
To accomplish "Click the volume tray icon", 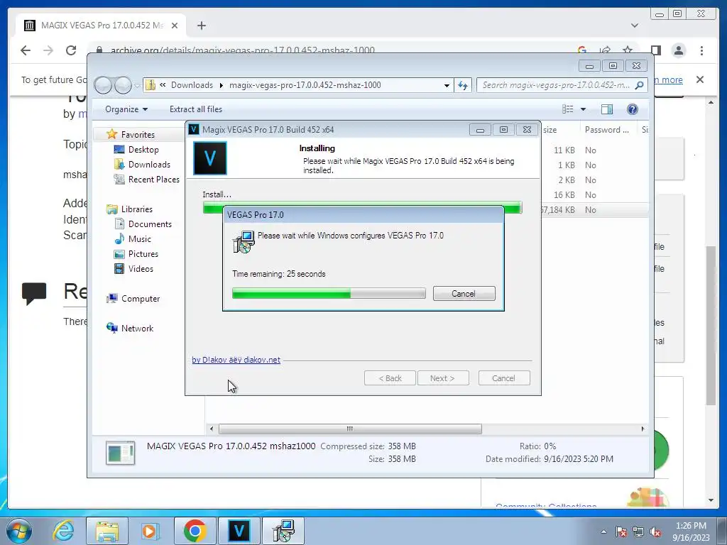I will pos(655,532).
